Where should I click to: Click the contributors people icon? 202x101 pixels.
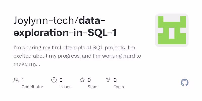[x=16, y=80]
